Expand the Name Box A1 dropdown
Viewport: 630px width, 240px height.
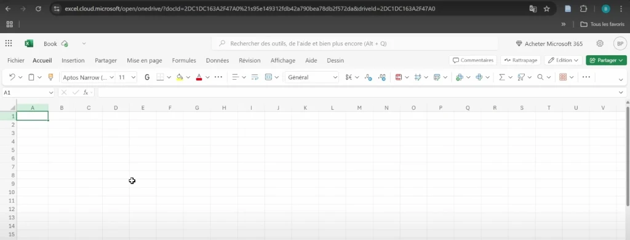50,93
